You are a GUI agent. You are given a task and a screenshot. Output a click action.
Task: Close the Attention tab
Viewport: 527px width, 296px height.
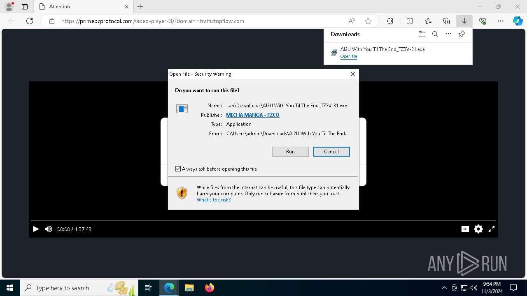(x=127, y=7)
